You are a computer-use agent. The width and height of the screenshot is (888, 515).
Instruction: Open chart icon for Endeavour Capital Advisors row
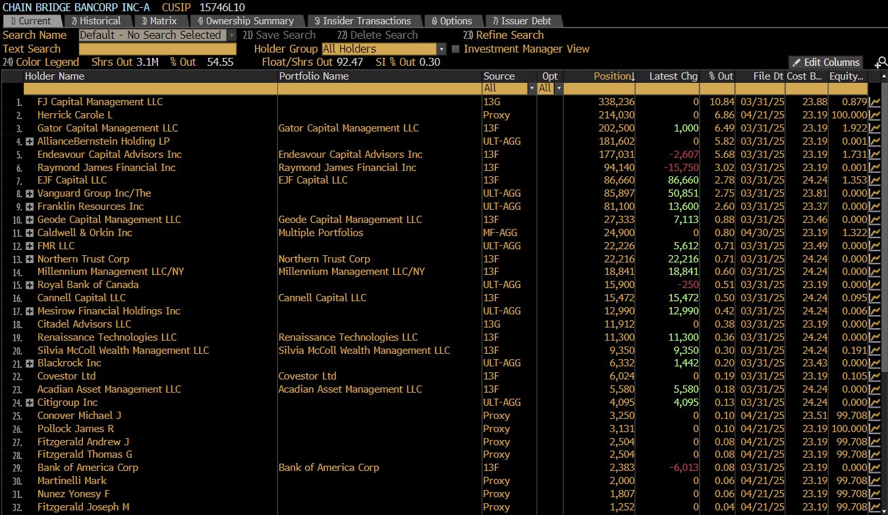click(x=875, y=155)
